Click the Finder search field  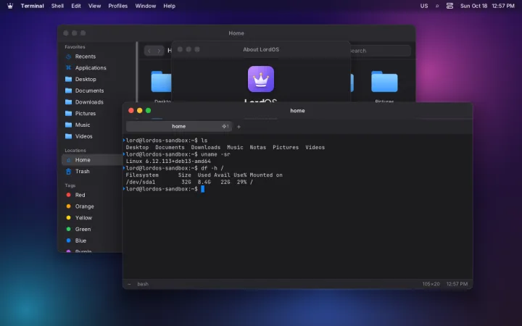381,51
